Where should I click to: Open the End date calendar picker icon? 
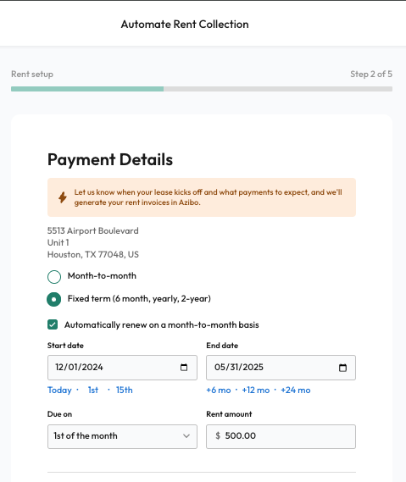[x=342, y=368]
